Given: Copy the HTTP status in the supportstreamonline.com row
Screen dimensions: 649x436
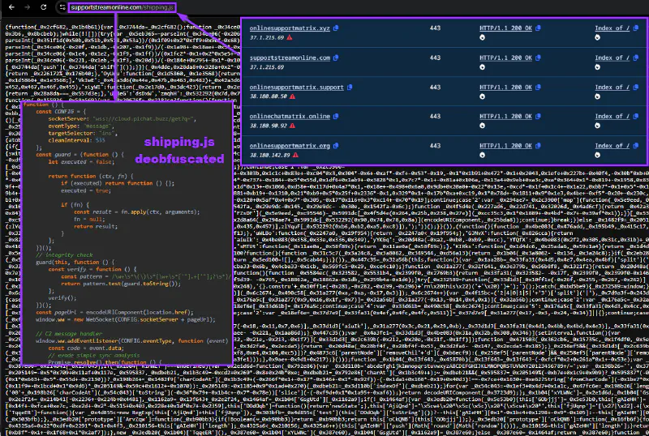Looking at the screenshot, I should (538, 58).
